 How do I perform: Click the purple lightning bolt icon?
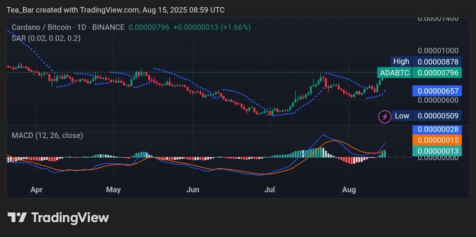pyautogui.click(x=385, y=116)
